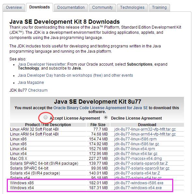Click the 227.27 MB file size
The height and width of the screenshot is (194, 196).
[98, 159]
